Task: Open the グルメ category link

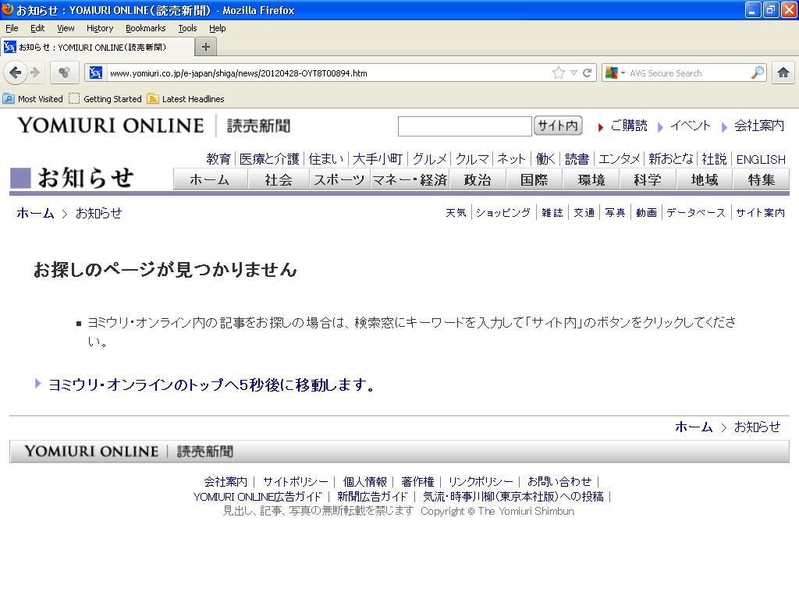Action: click(430, 159)
